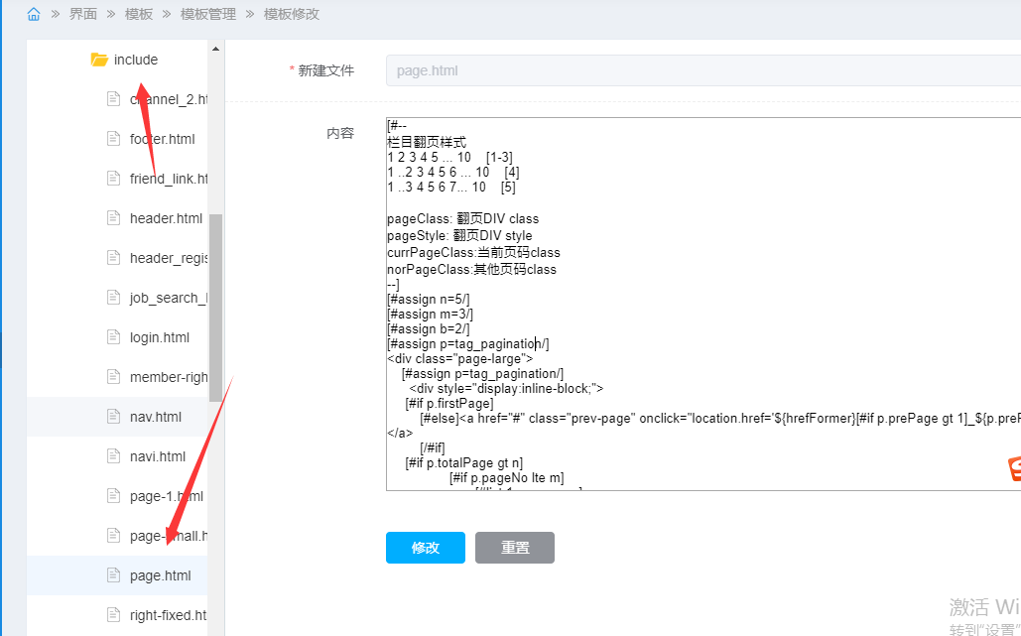Screen dimensions: 1021x636
Task: Click file icon beside job_search file
Action: click(x=113, y=298)
